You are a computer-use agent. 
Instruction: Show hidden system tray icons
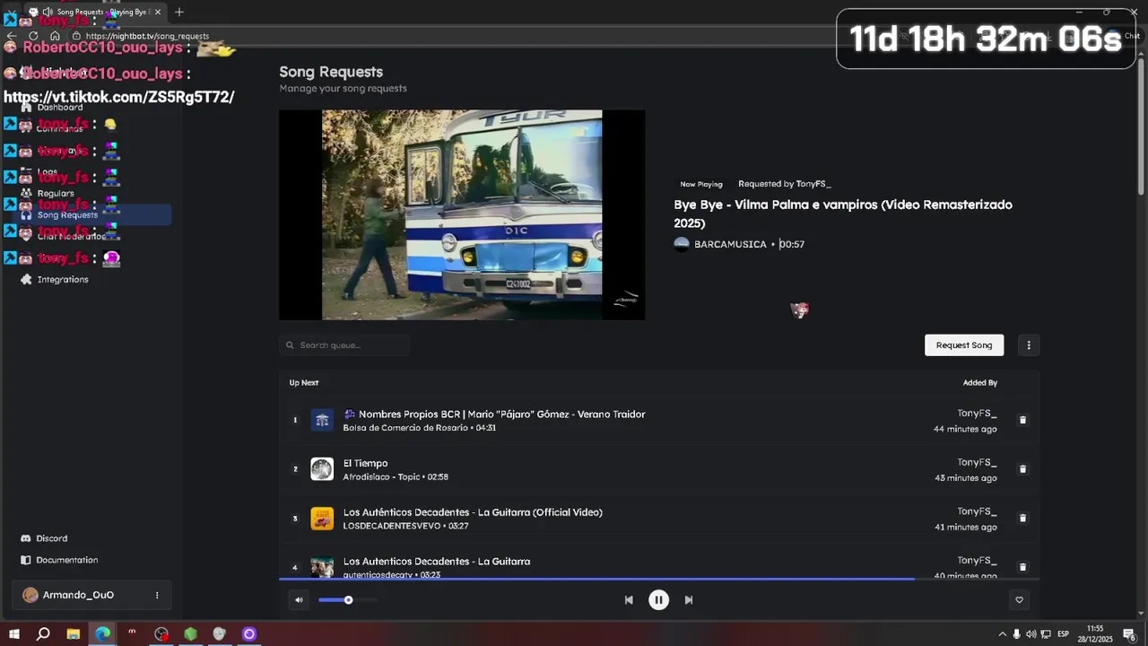(1003, 634)
